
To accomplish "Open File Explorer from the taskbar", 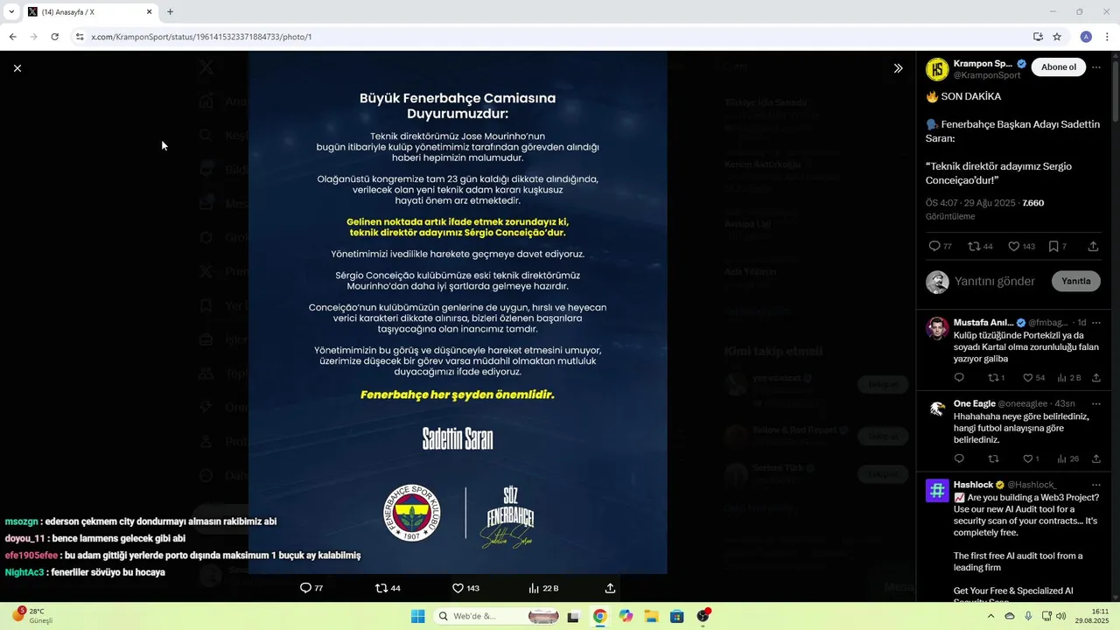I will point(651,616).
